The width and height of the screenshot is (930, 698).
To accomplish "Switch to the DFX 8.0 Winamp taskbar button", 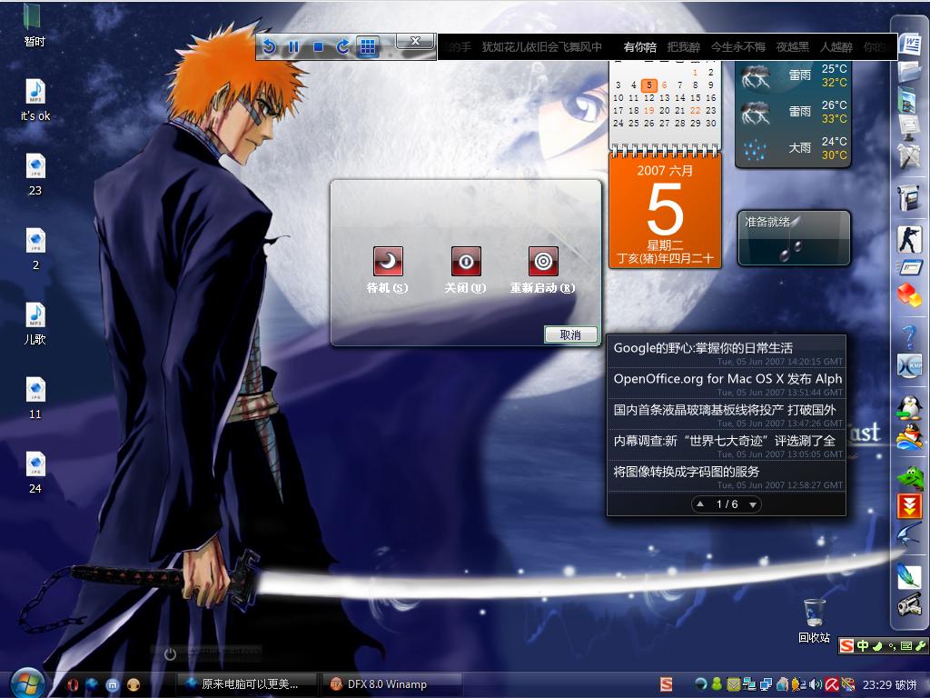I will pos(391,684).
